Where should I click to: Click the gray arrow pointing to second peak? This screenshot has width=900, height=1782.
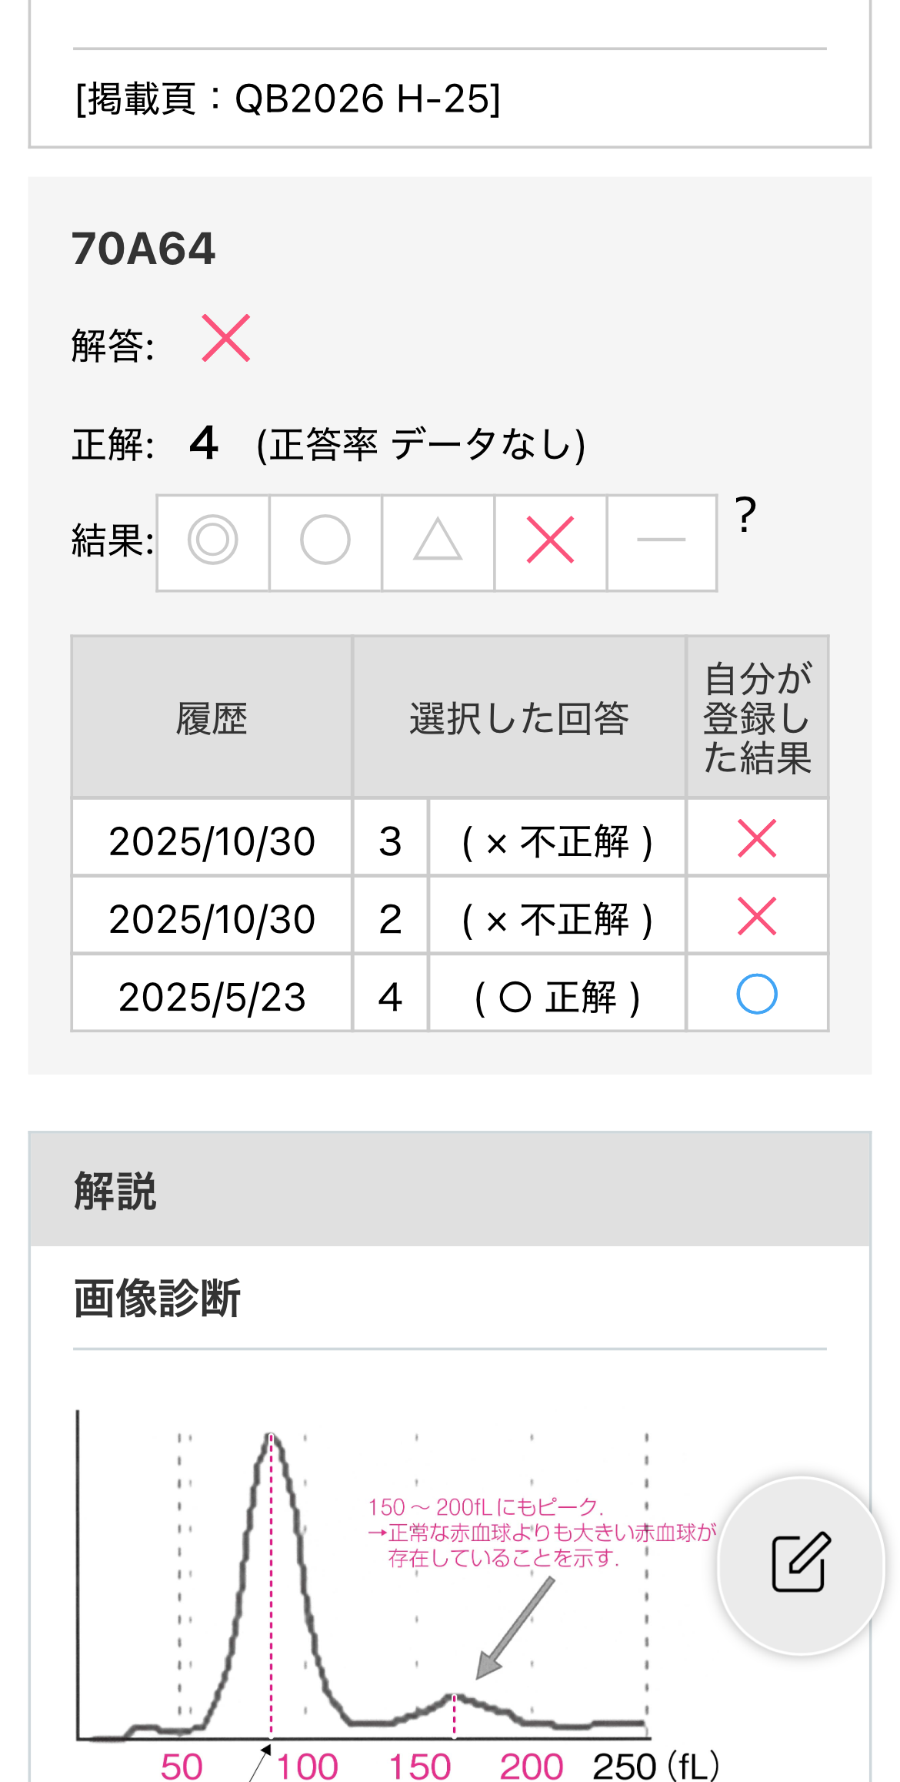tap(515, 1627)
